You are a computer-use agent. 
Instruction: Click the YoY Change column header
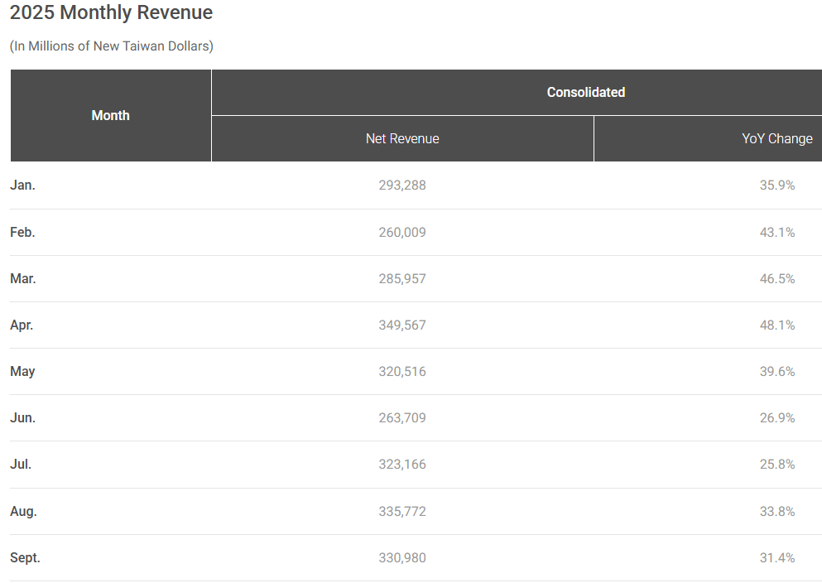click(776, 138)
